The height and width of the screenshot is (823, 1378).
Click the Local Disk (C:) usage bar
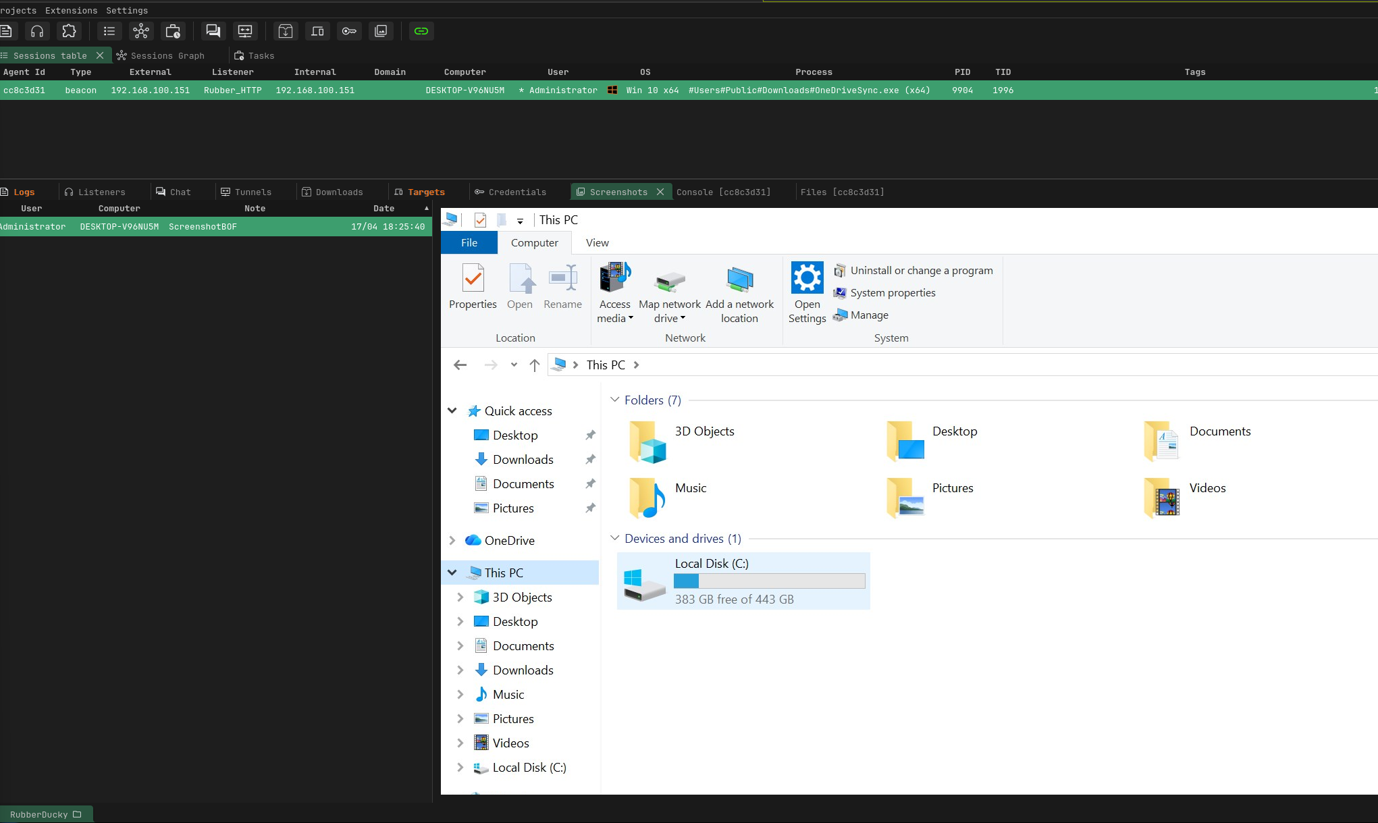coord(769,581)
